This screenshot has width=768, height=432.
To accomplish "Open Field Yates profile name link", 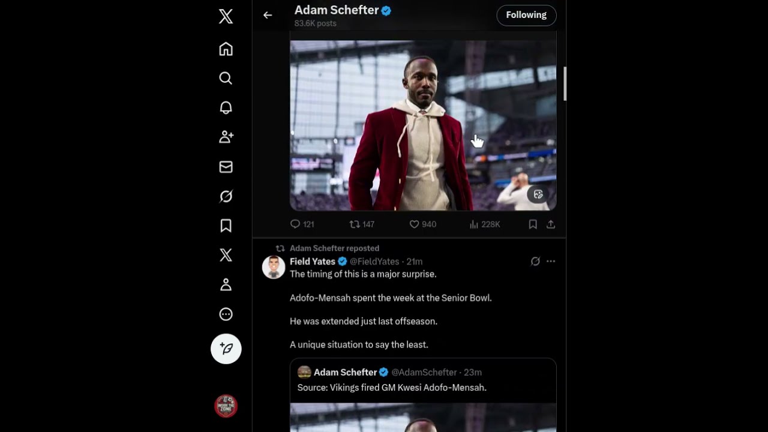I will (x=312, y=262).
